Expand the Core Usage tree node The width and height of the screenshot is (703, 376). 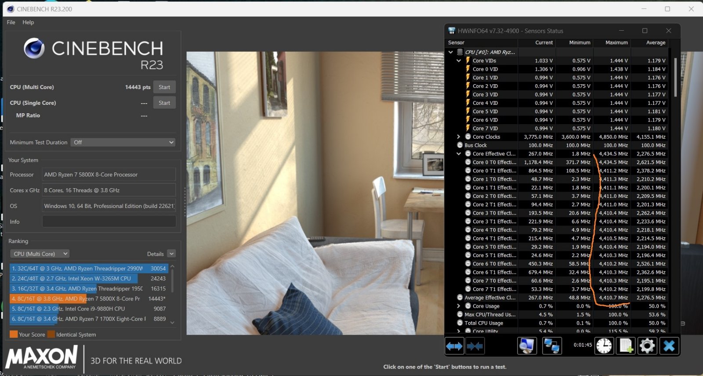coord(459,306)
